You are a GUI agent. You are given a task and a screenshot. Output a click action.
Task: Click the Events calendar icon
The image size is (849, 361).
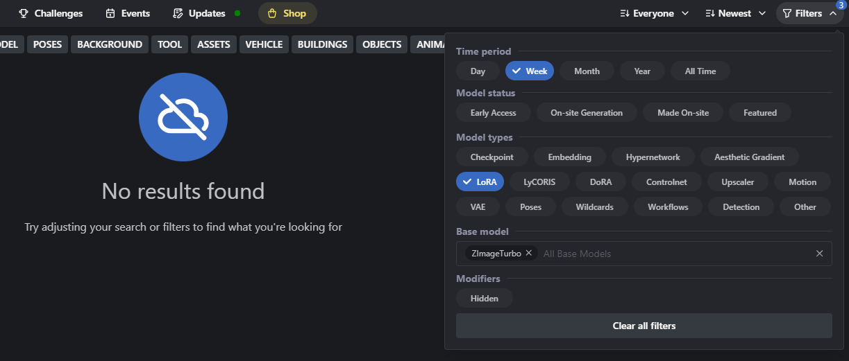[x=110, y=13]
